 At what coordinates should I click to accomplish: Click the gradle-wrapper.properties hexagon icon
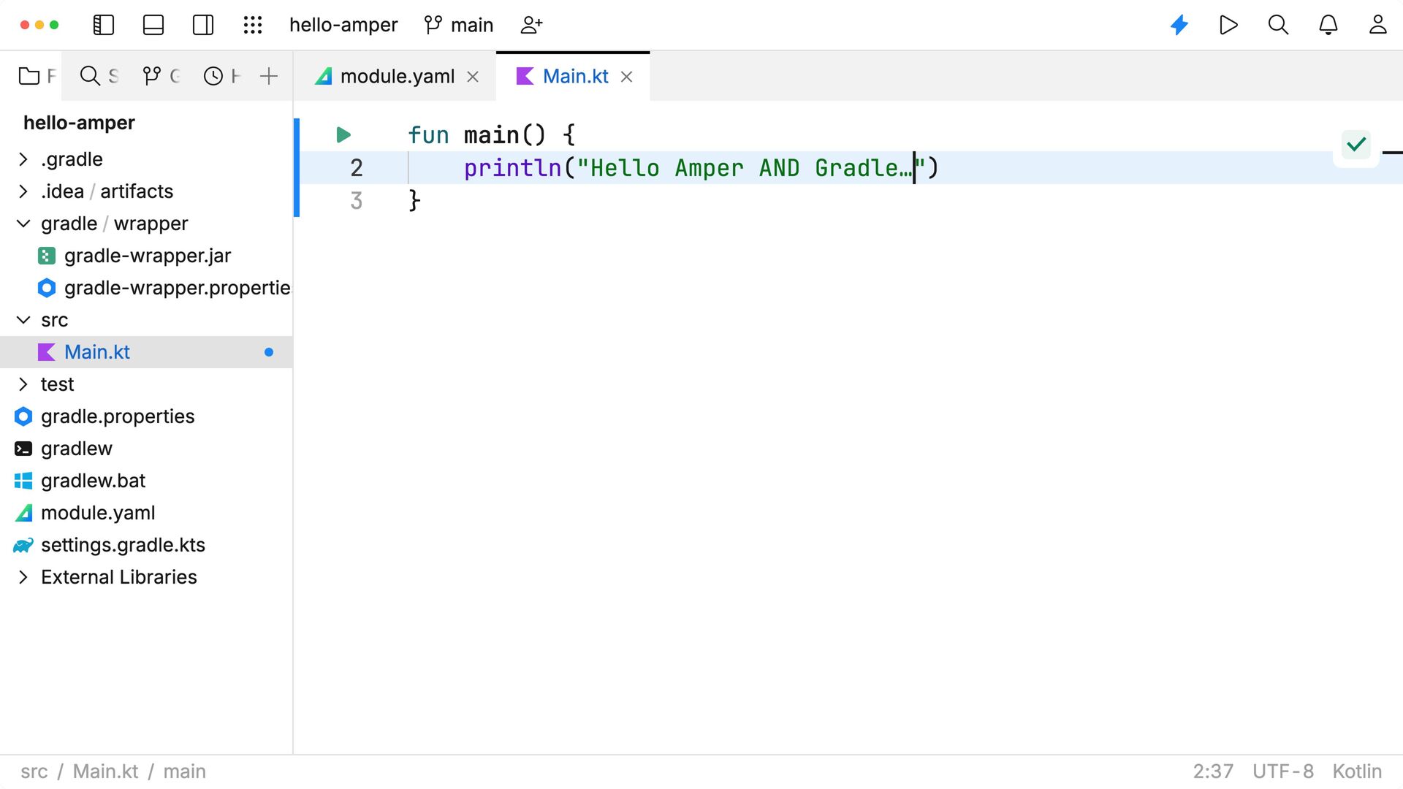click(x=47, y=288)
